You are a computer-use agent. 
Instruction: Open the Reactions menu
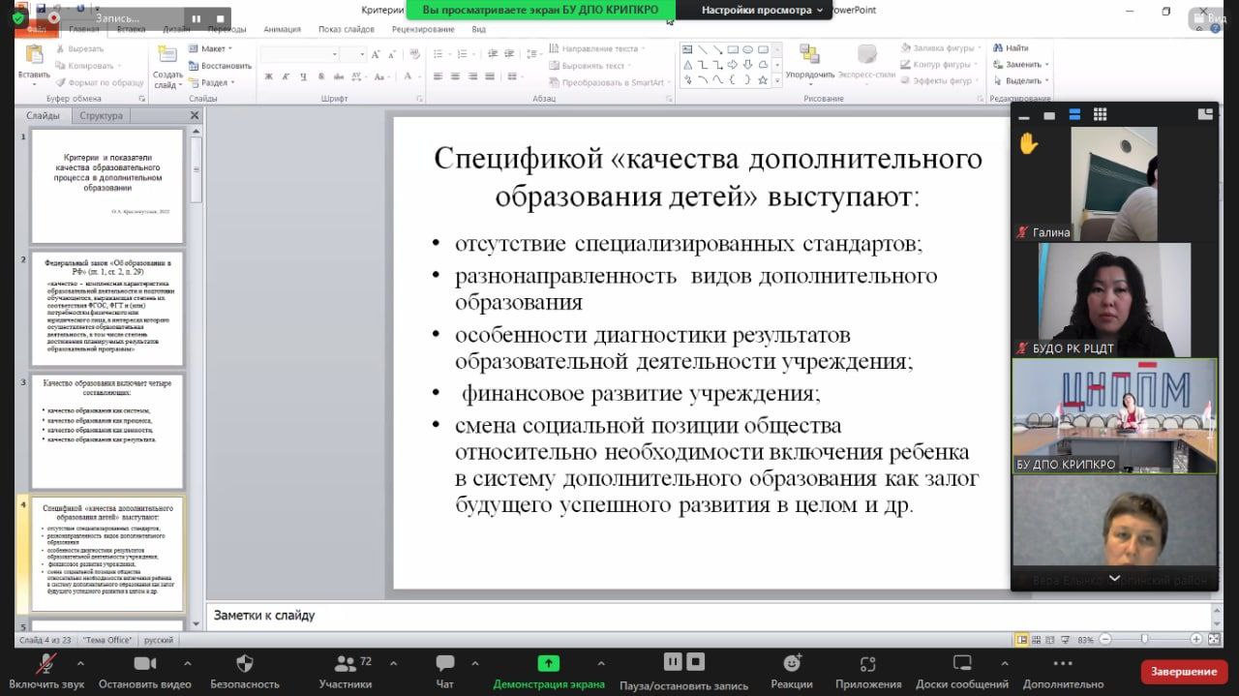792,664
